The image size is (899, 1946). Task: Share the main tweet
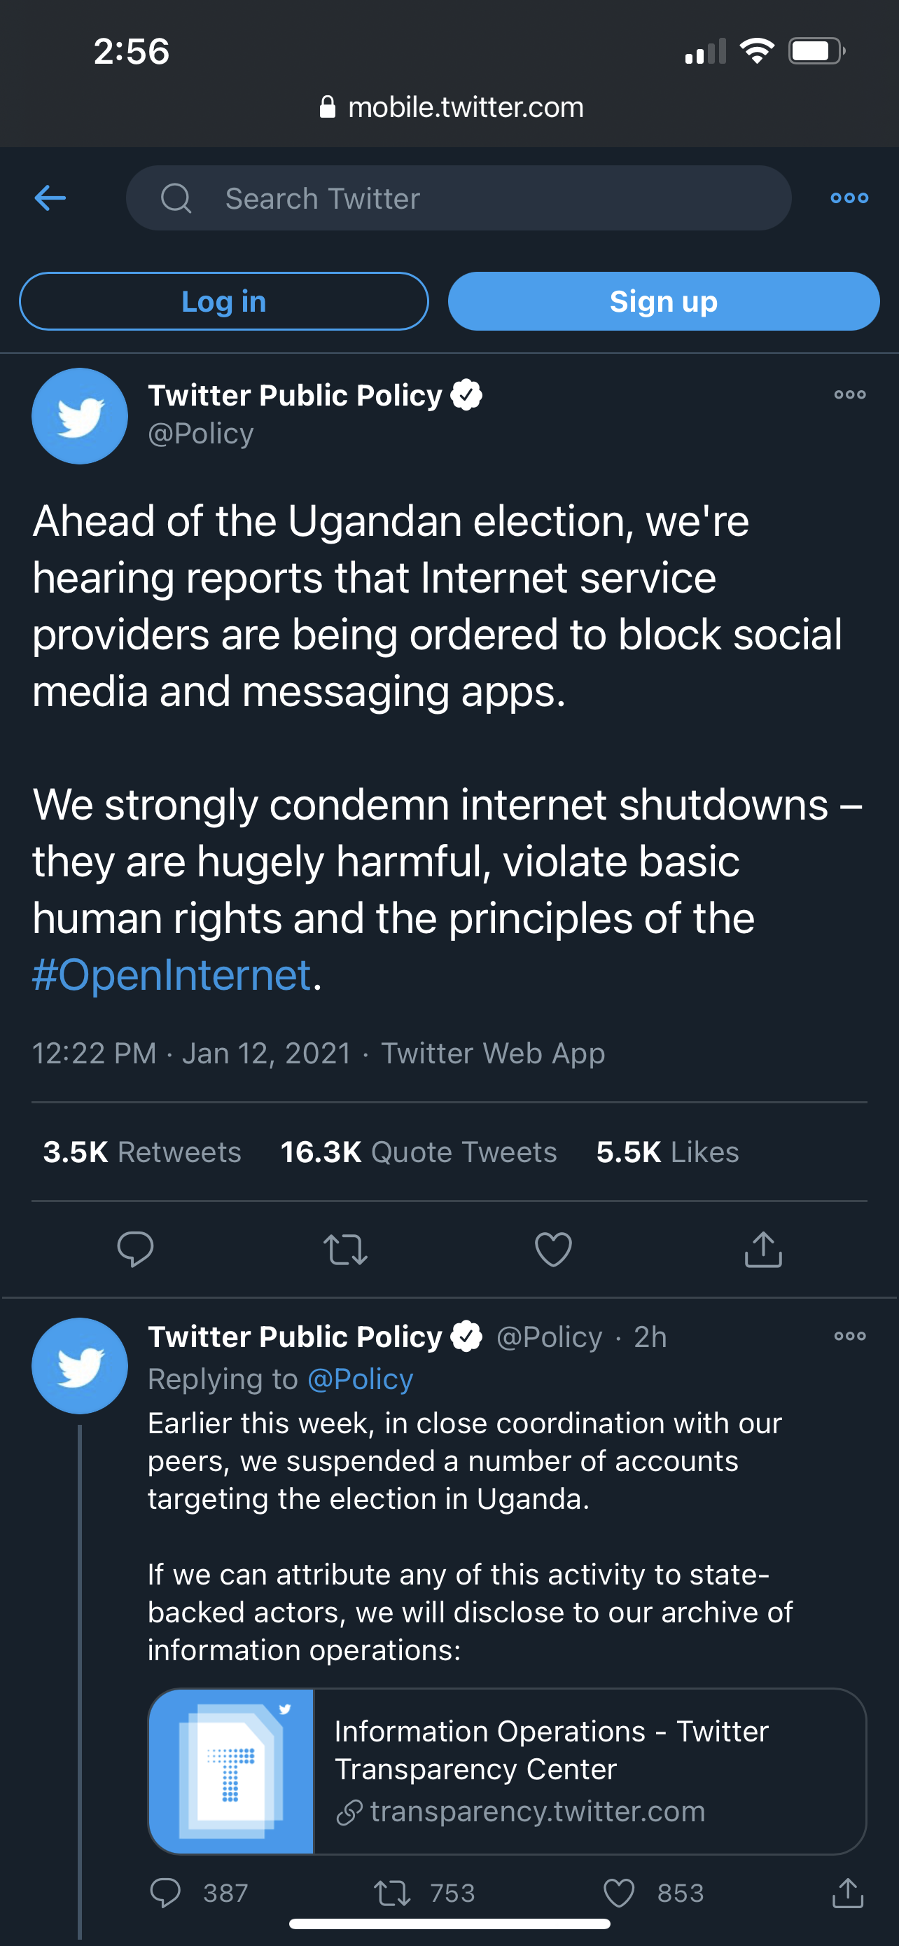click(763, 1249)
